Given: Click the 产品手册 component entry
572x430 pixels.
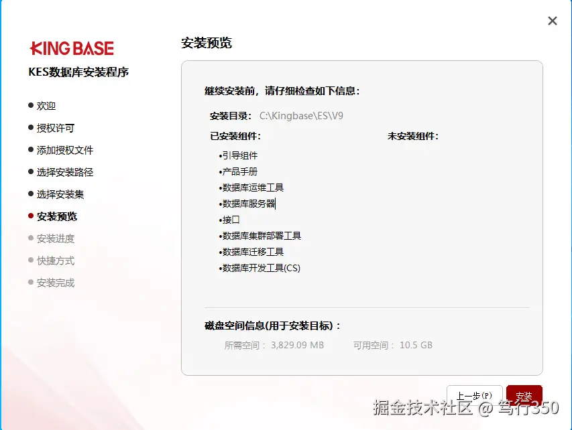Looking at the screenshot, I should click(238, 171).
